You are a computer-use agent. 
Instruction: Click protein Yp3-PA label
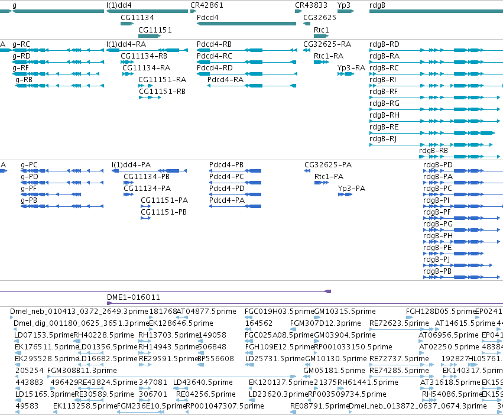(352, 189)
